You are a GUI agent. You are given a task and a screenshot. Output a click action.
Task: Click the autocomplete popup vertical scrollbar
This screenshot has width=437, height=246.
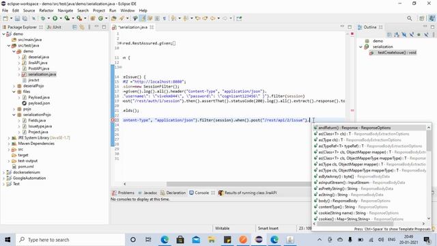coord(429,141)
